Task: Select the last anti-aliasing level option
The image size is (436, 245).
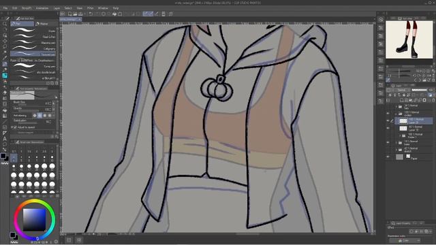Action: (x=50, y=115)
